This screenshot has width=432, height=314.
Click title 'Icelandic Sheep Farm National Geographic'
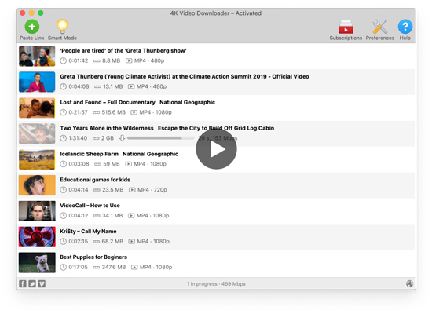[x=119, y=154]
